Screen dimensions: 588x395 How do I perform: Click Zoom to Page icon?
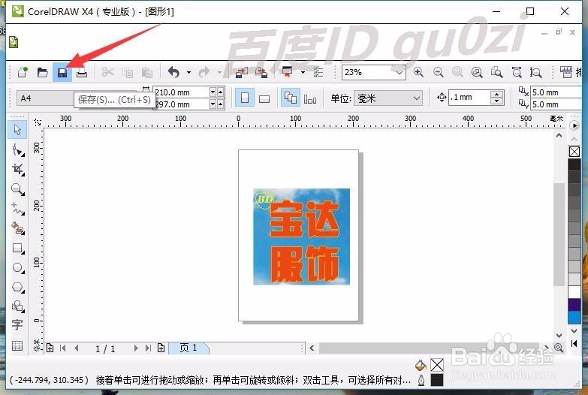click(x=497, y=72)
